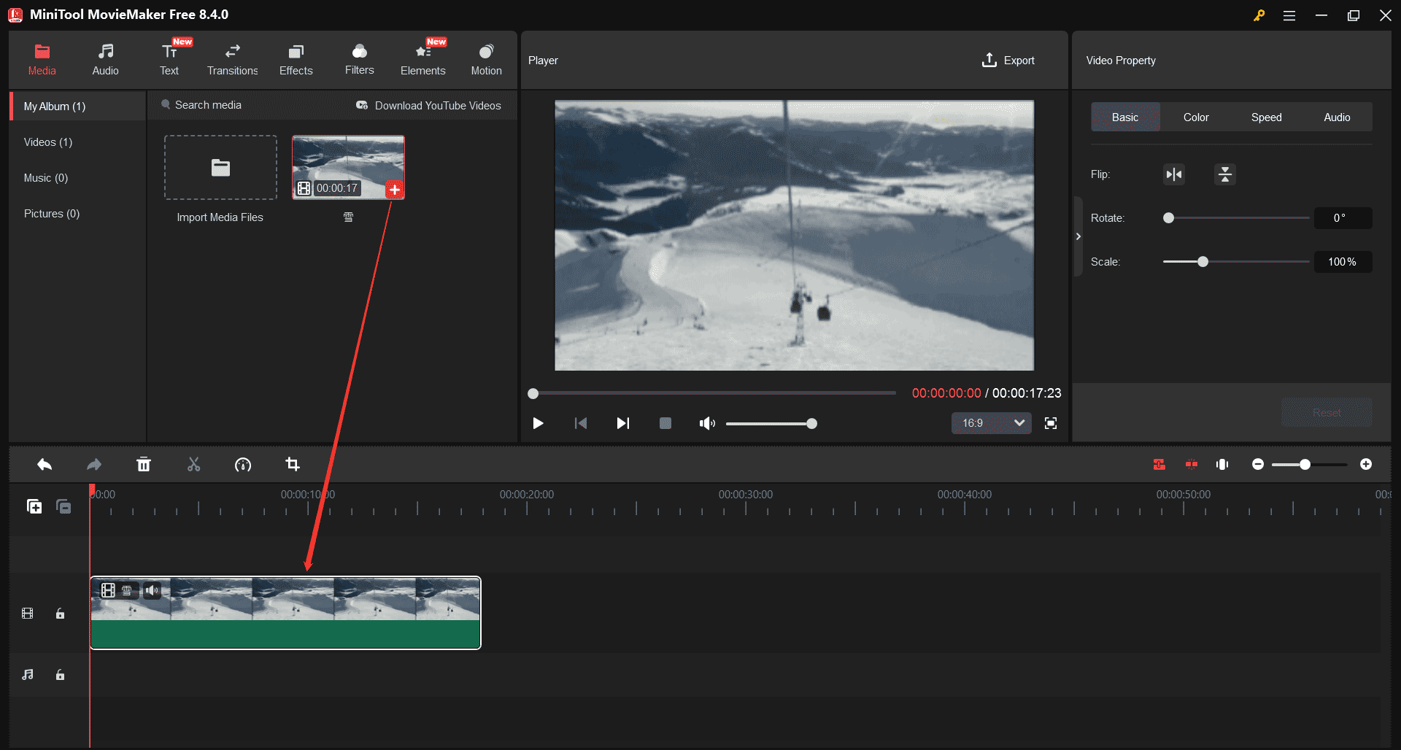Viewport: 1401px width, 750px height.
Task: Split the clip with the scissors tool
Action: pyautogui.click(x=193, y=464)
